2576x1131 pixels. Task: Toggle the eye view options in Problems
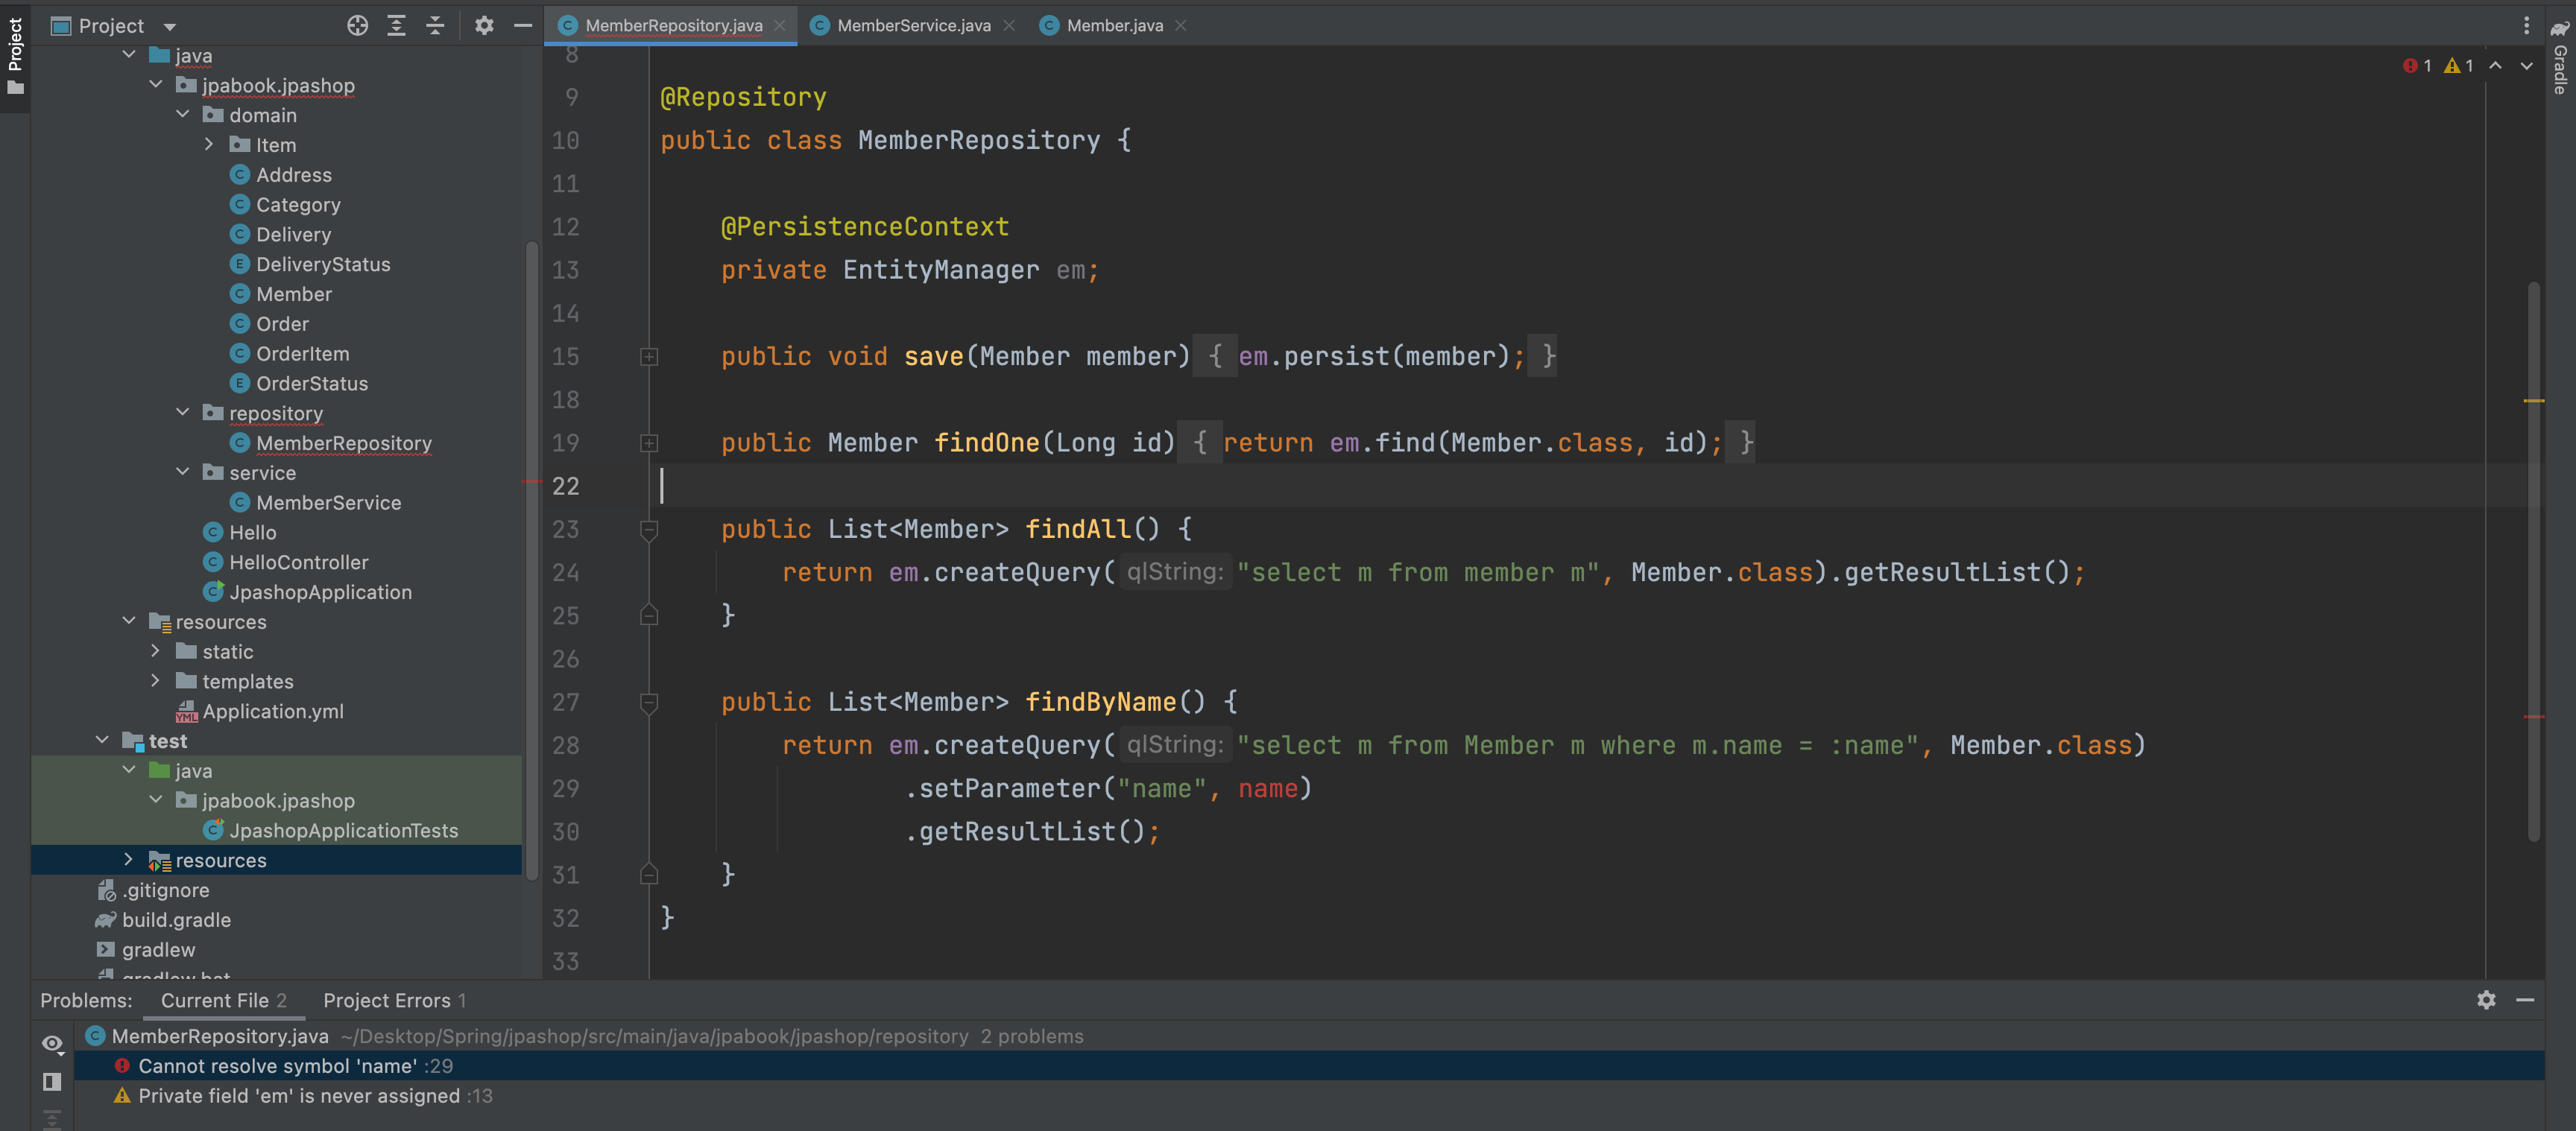point(52,1043)
